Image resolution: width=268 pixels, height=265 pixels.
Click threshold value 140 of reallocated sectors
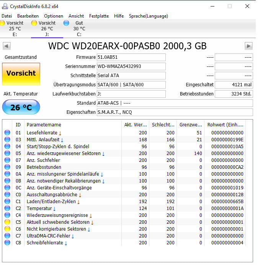click(198, 154)
